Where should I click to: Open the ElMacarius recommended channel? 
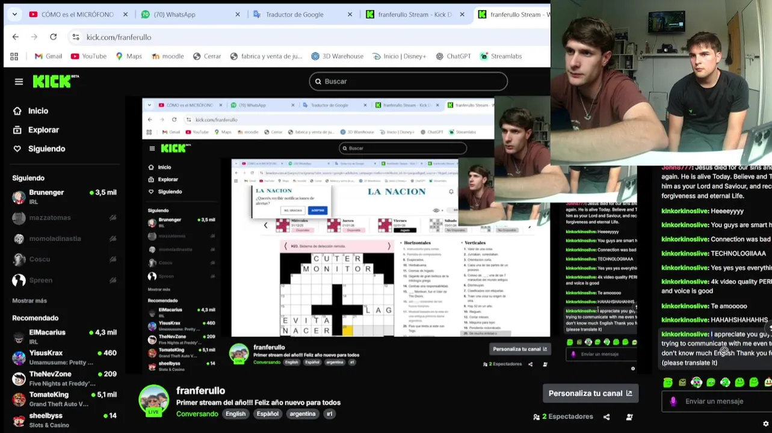(x=64, y=337)
